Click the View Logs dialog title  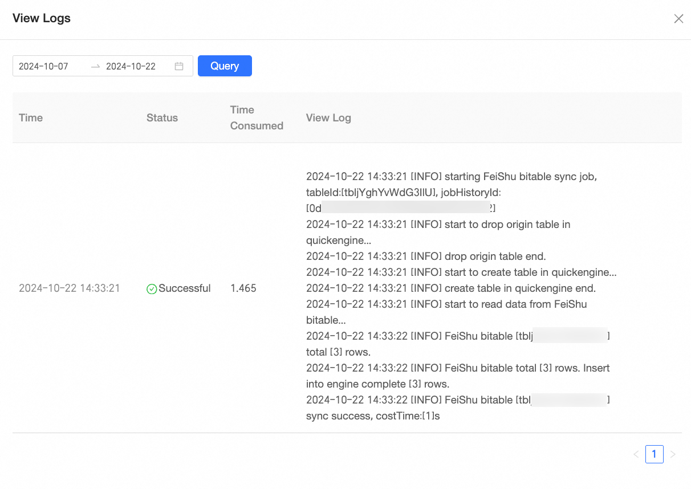click(x=42, y=18)
